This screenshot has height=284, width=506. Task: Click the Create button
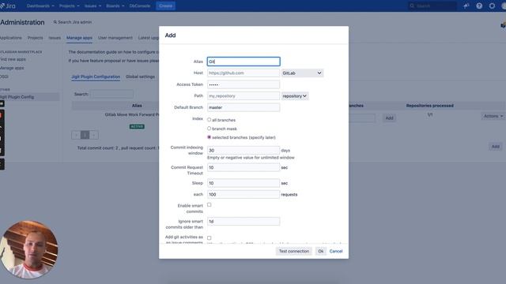click(165, 6)
